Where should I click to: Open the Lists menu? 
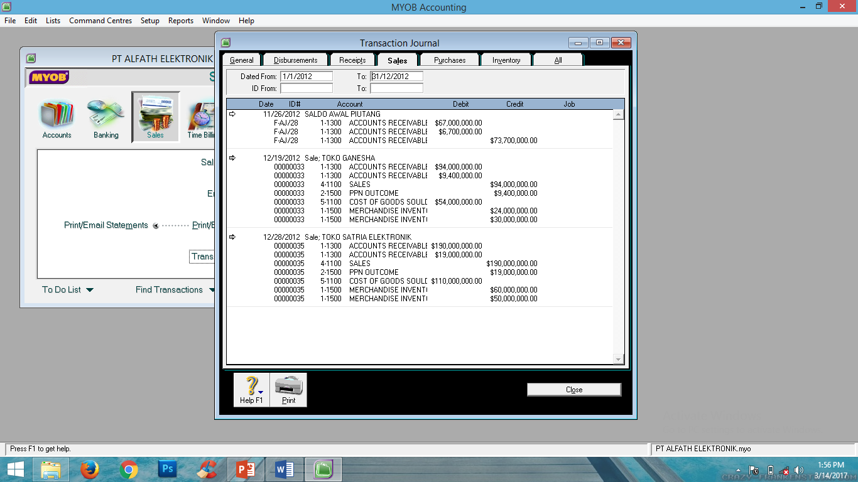pos(53,21)
